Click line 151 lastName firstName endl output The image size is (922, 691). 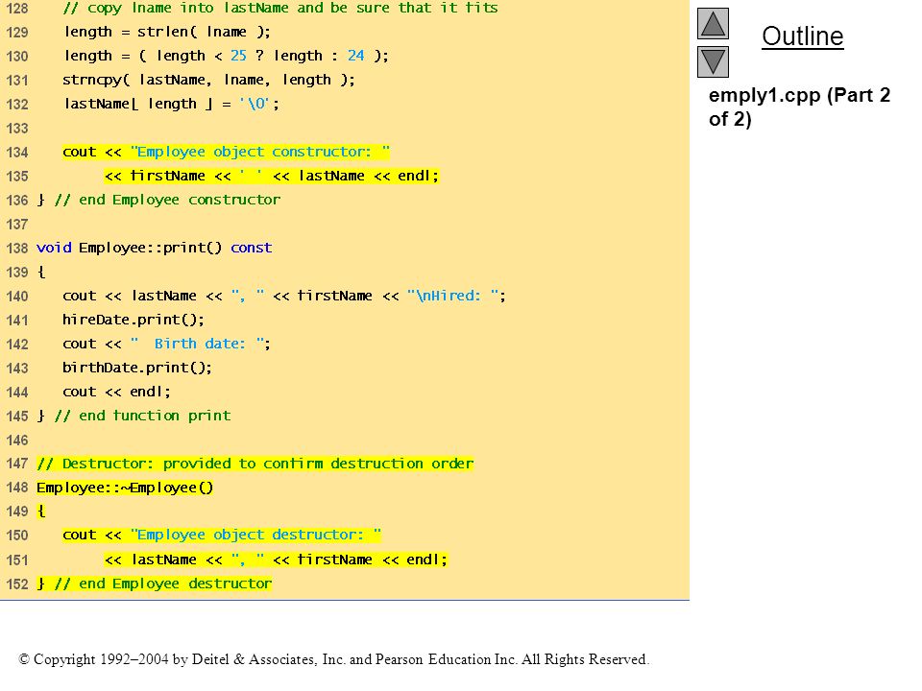point(276,560)
